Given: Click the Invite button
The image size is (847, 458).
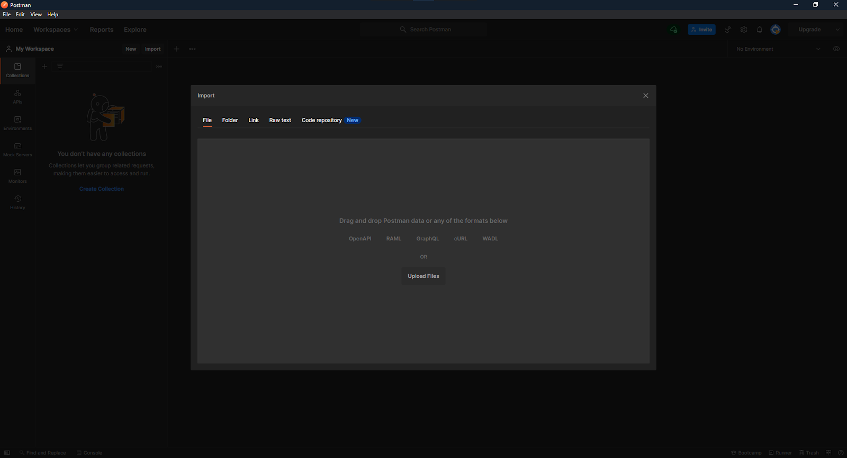Looking at the screenshot, I should point(701,30).
